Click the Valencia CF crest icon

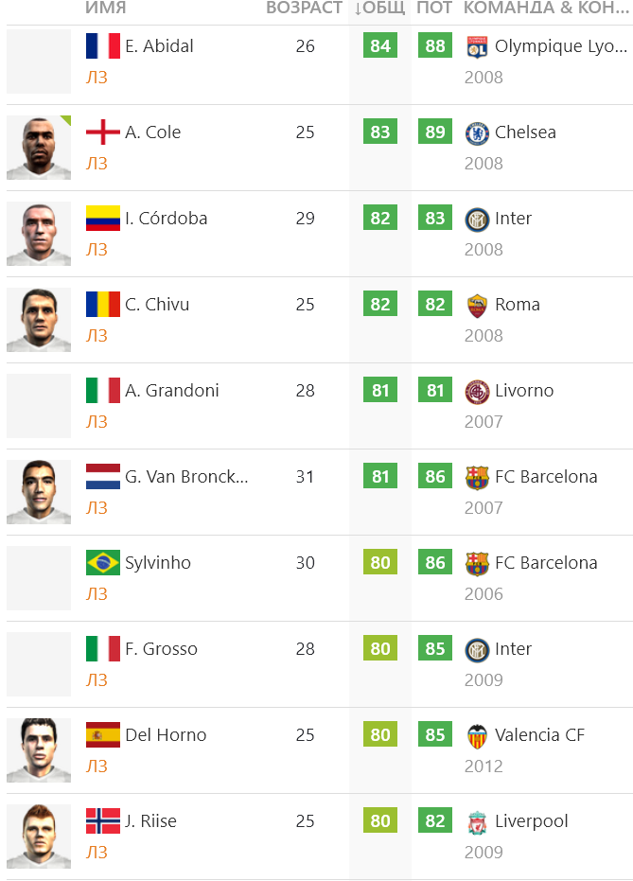(x=477, y=736)
